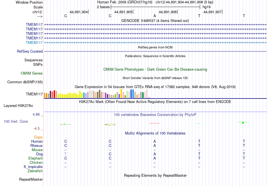Click the Human Feb. 2009 (GRCh37/hg19) text

click(125, 2)
